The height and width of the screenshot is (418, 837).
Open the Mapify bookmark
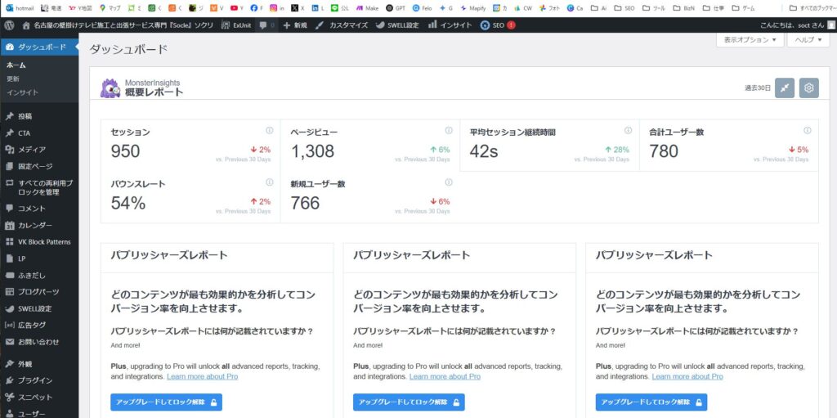473,8
